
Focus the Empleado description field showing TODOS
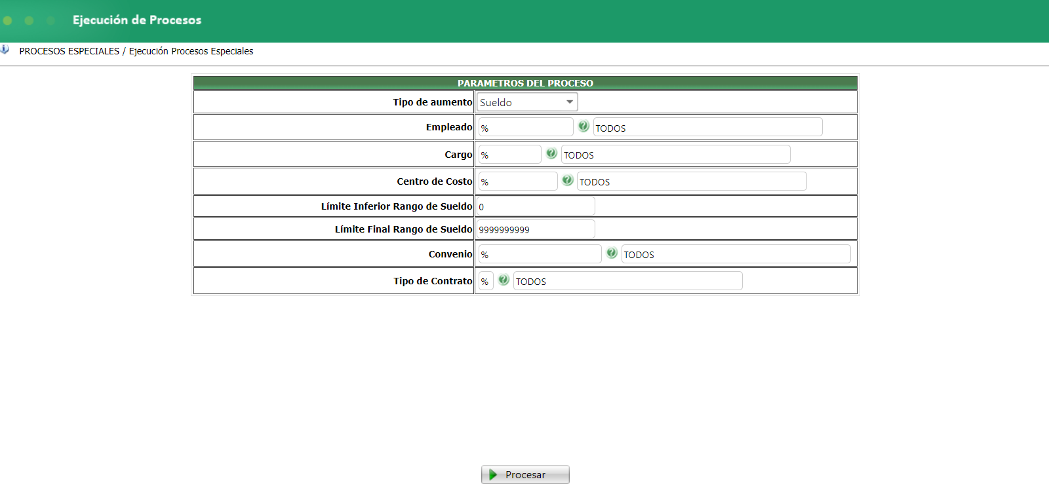point(708,127)
